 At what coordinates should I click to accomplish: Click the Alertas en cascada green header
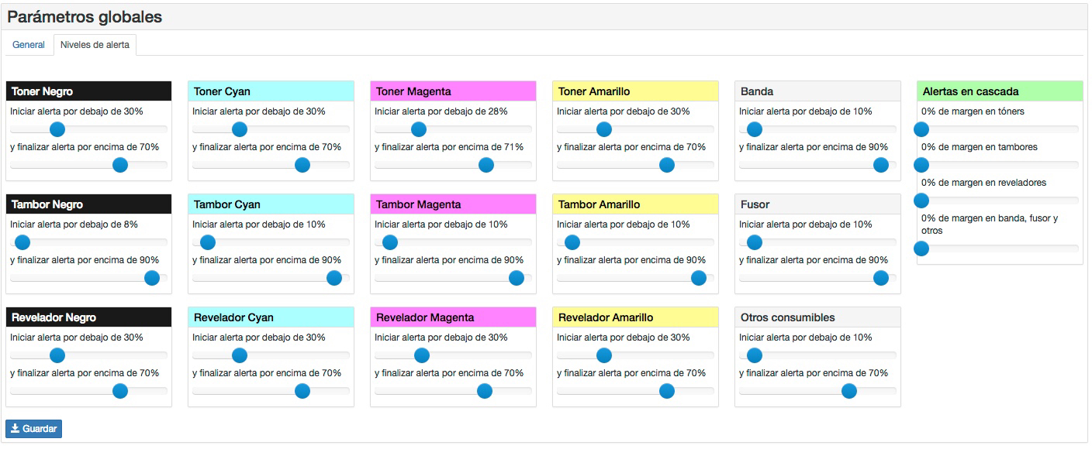pos(1000,91)
